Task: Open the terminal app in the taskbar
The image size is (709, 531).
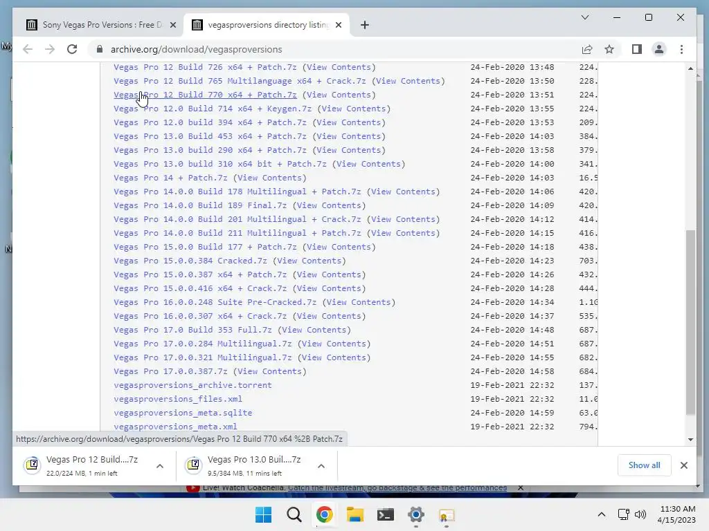Action: (x=386, y=514)
